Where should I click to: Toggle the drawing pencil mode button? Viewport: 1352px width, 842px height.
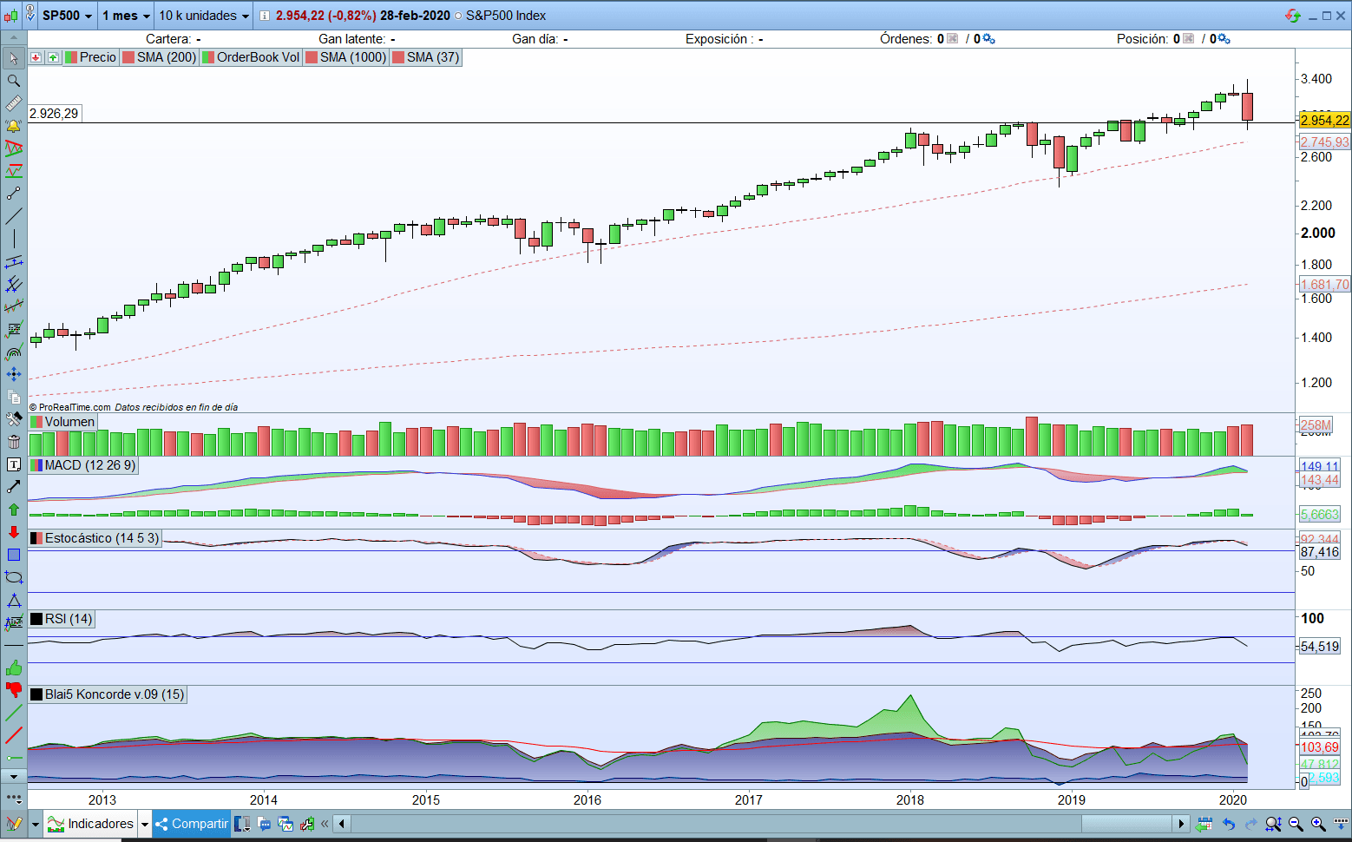pyautogui.click(x=14, y=824)
